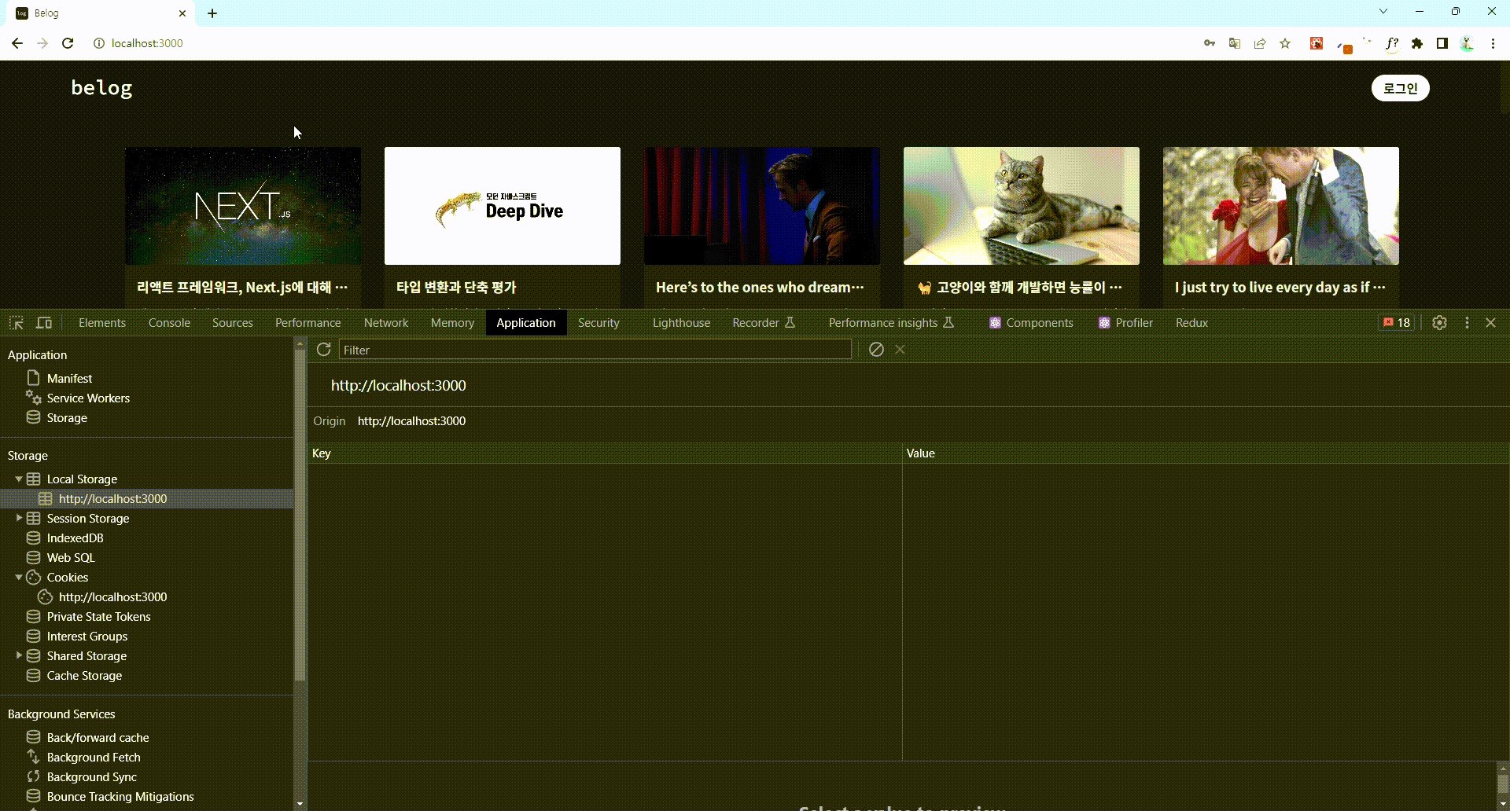Open the Recorder tab
The height and width of the screenshot is (811, 1510).
[x=764, y=323]
